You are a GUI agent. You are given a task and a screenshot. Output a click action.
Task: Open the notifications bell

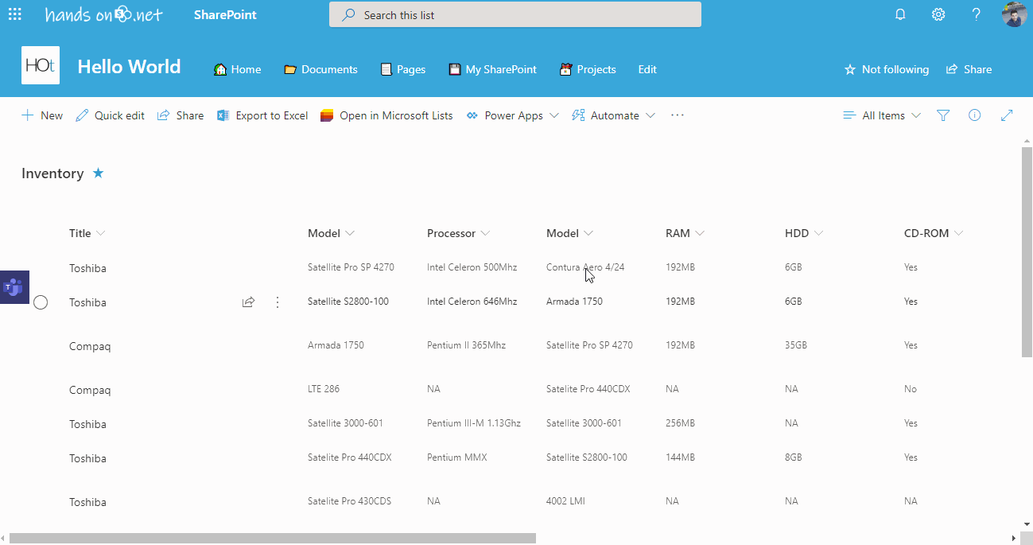click(x=900, y=14)
